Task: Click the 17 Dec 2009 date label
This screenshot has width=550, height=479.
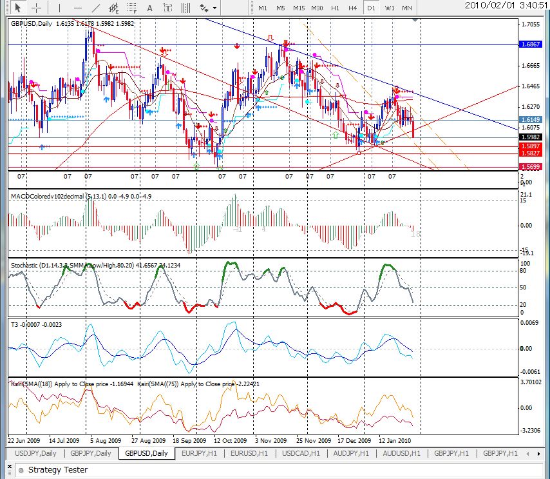Action: 354,440
